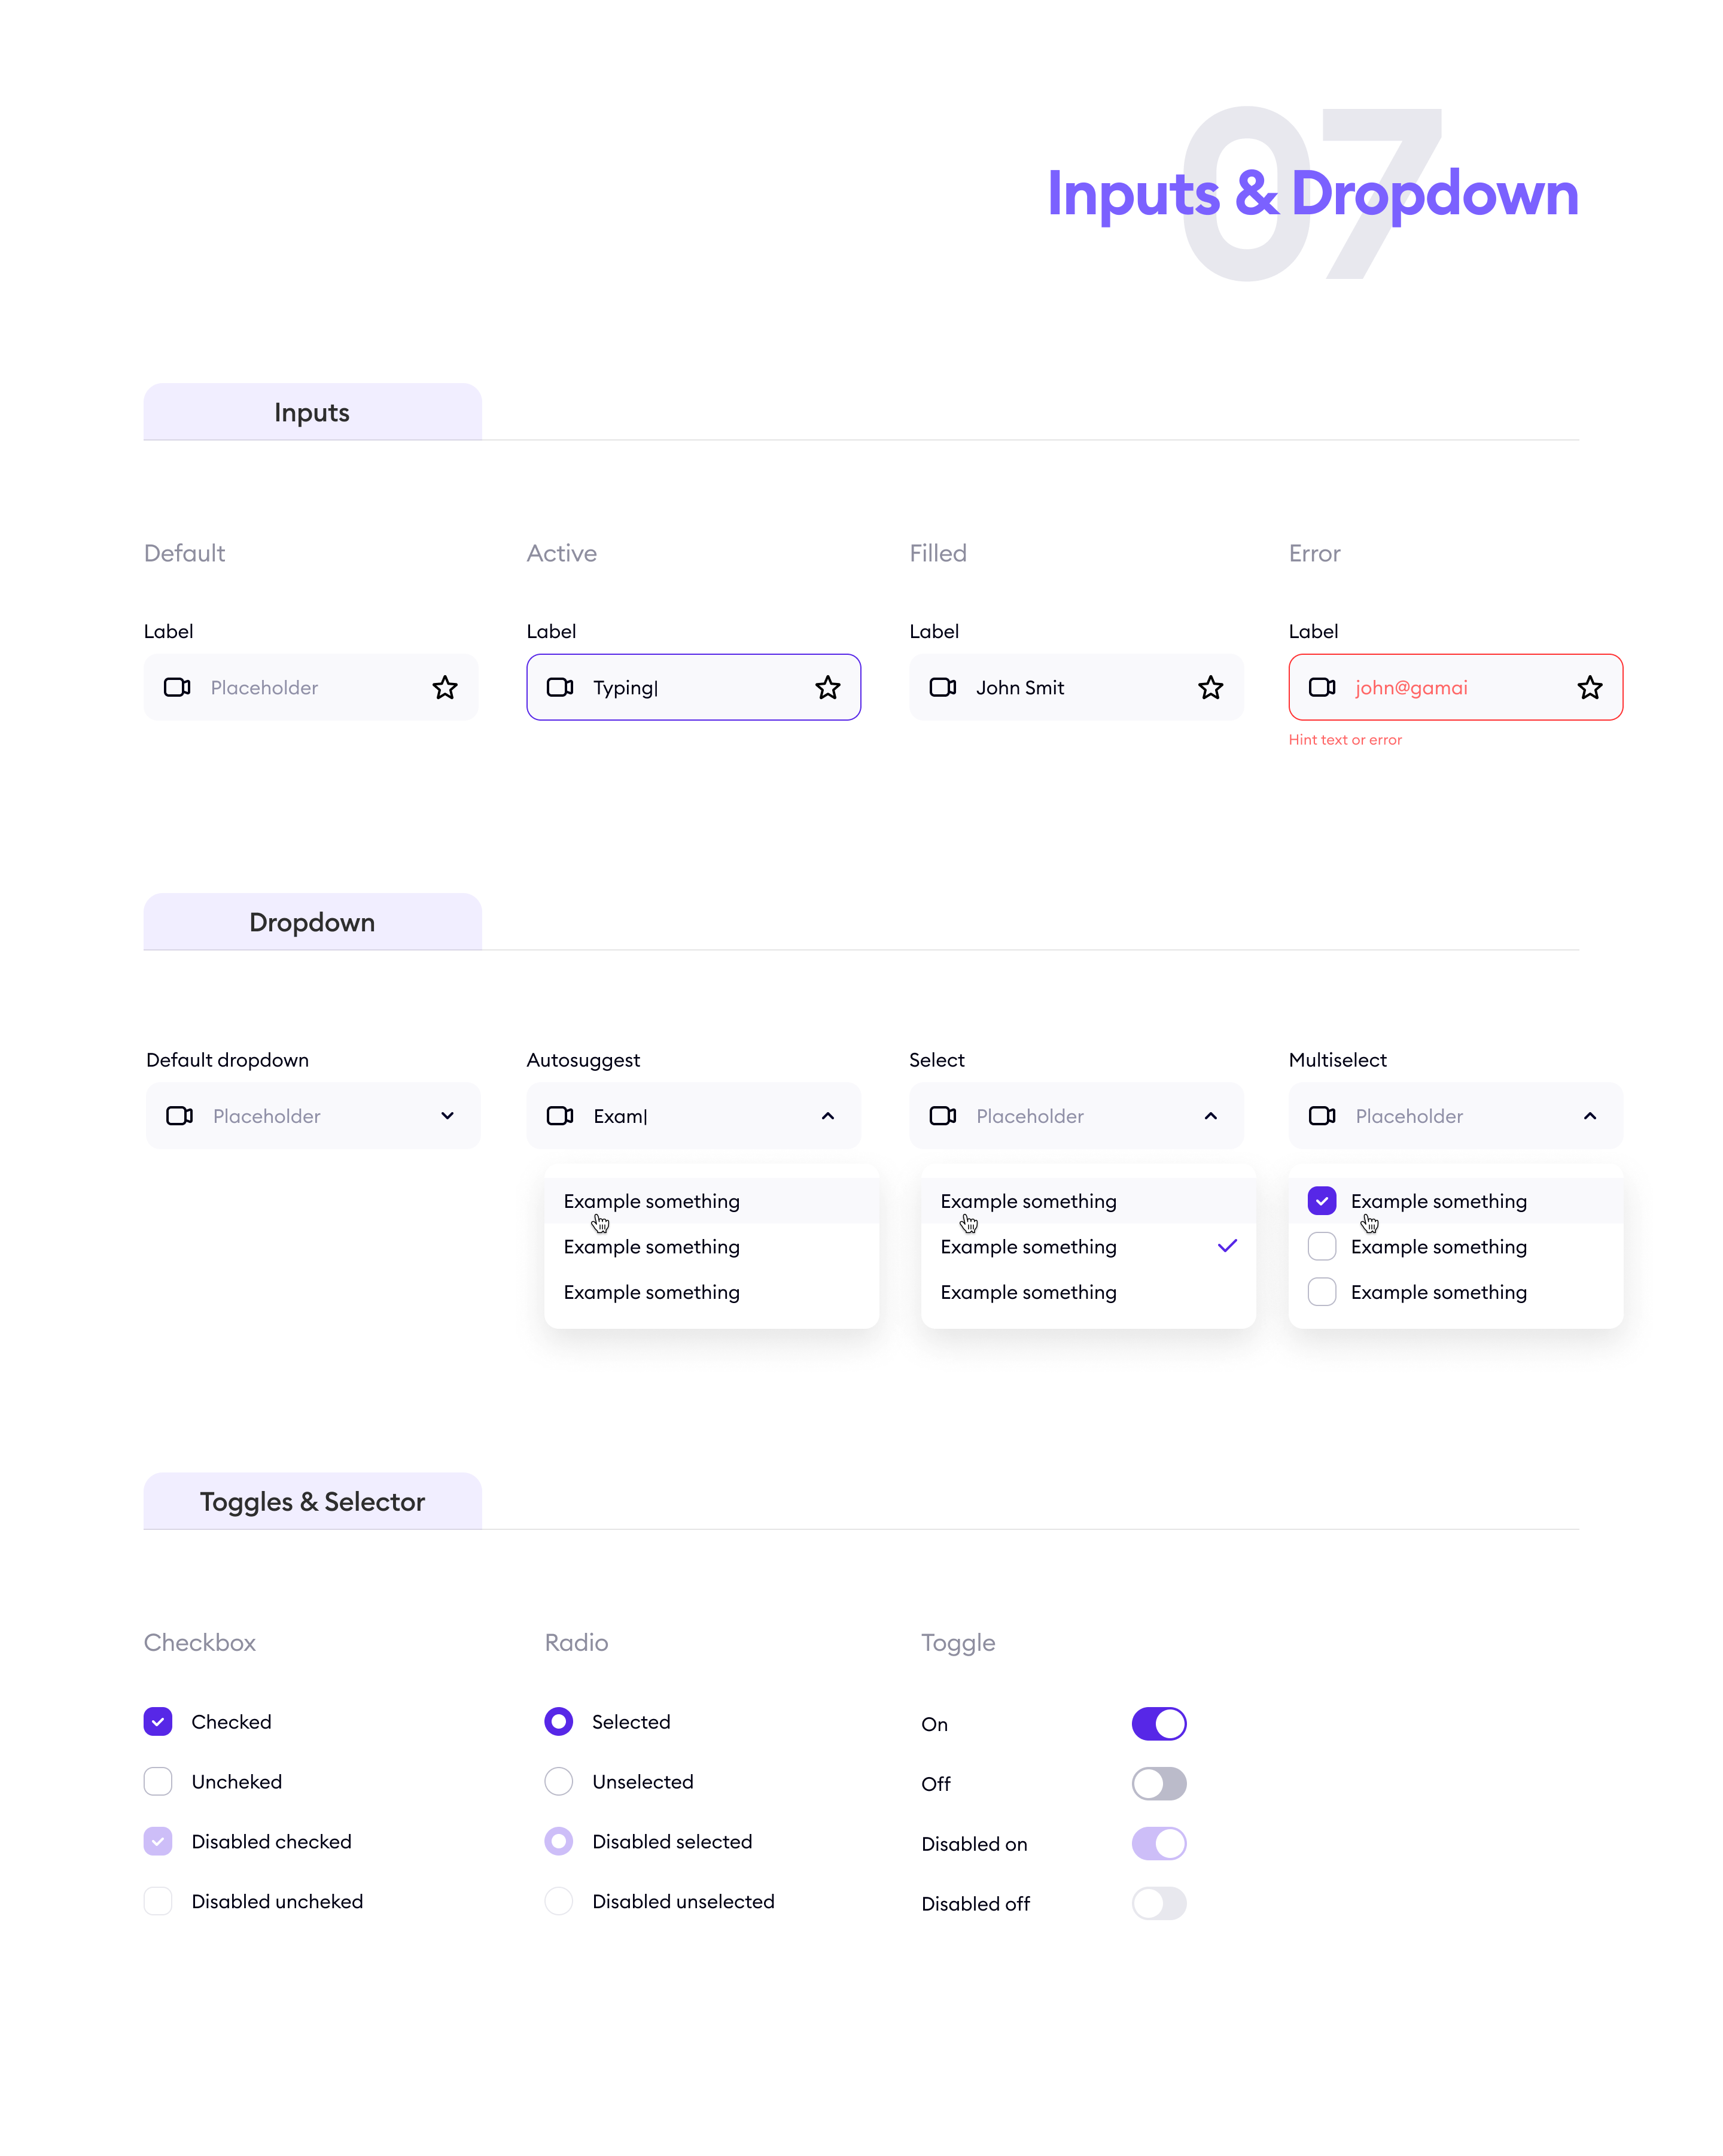
Task: Turn off the On toggle switch
Action: pyautogui.click(x=1158, y=1723)
